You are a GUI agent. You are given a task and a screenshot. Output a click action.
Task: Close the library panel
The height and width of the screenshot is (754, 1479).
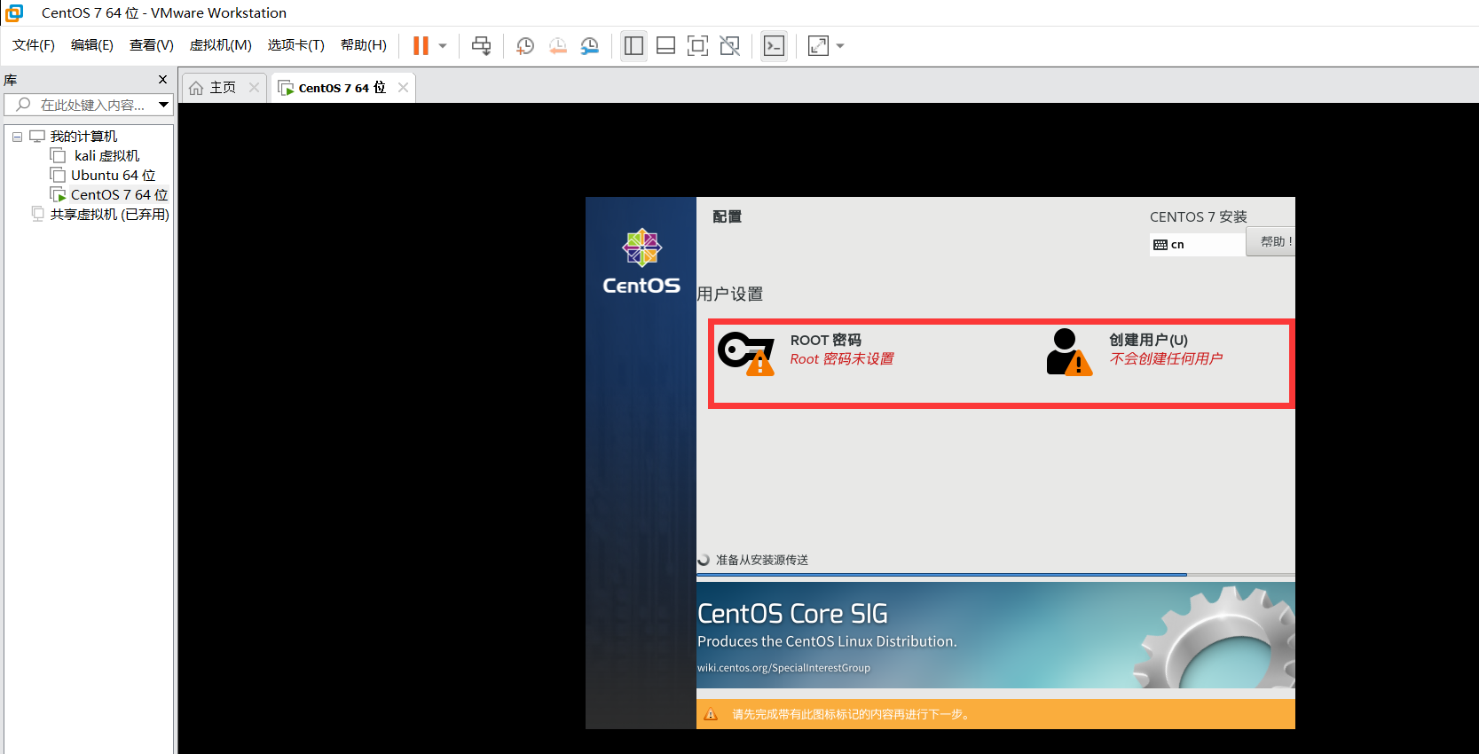pos(162,80)
